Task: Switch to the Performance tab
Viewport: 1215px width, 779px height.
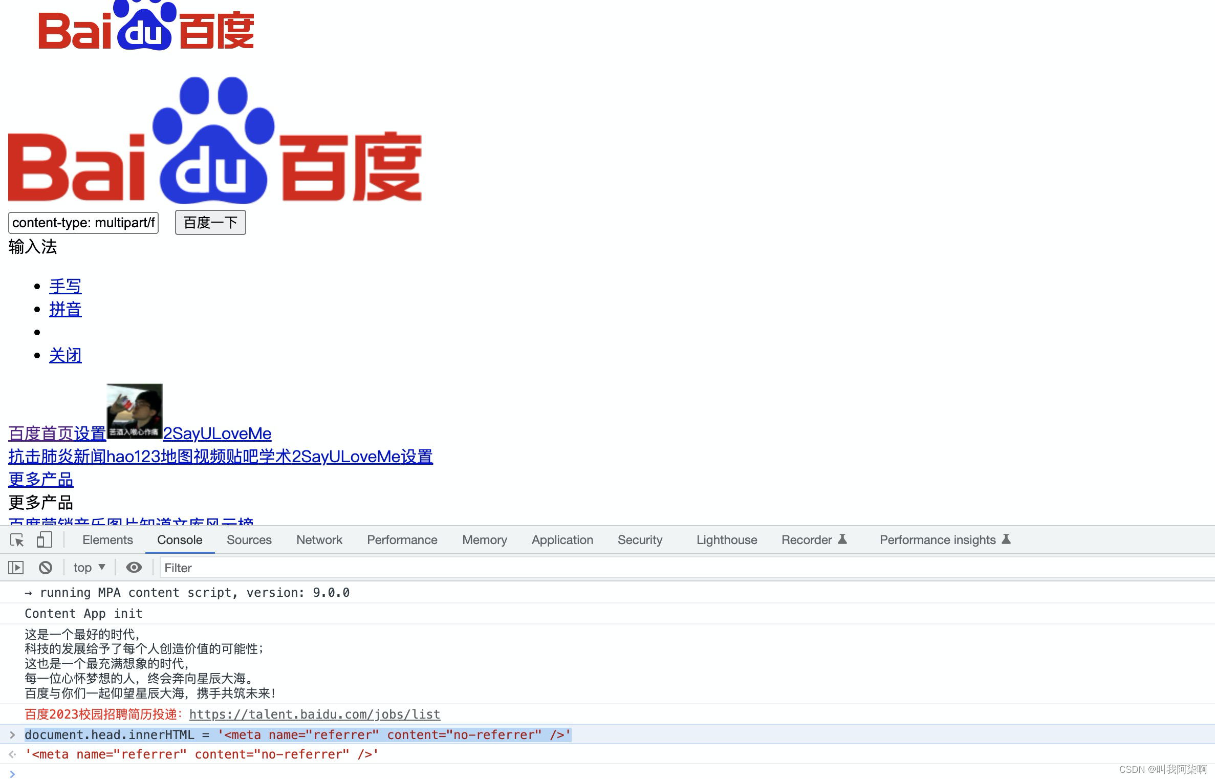Action: tap(402, 540)
